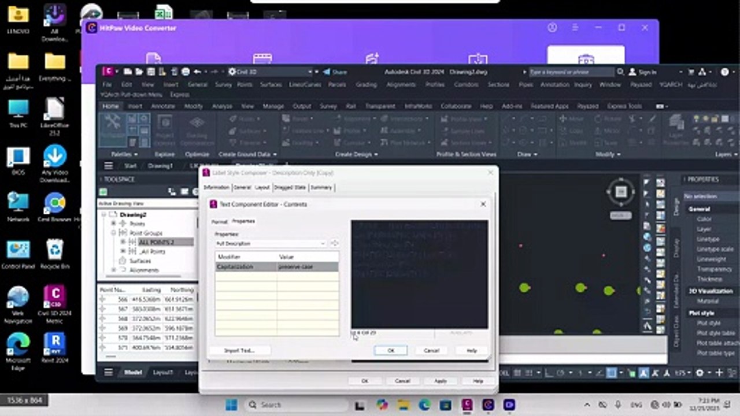Click the insert-property arrow beside Full Description
This screenshot has width=740, height=416.
pos(334,243)
